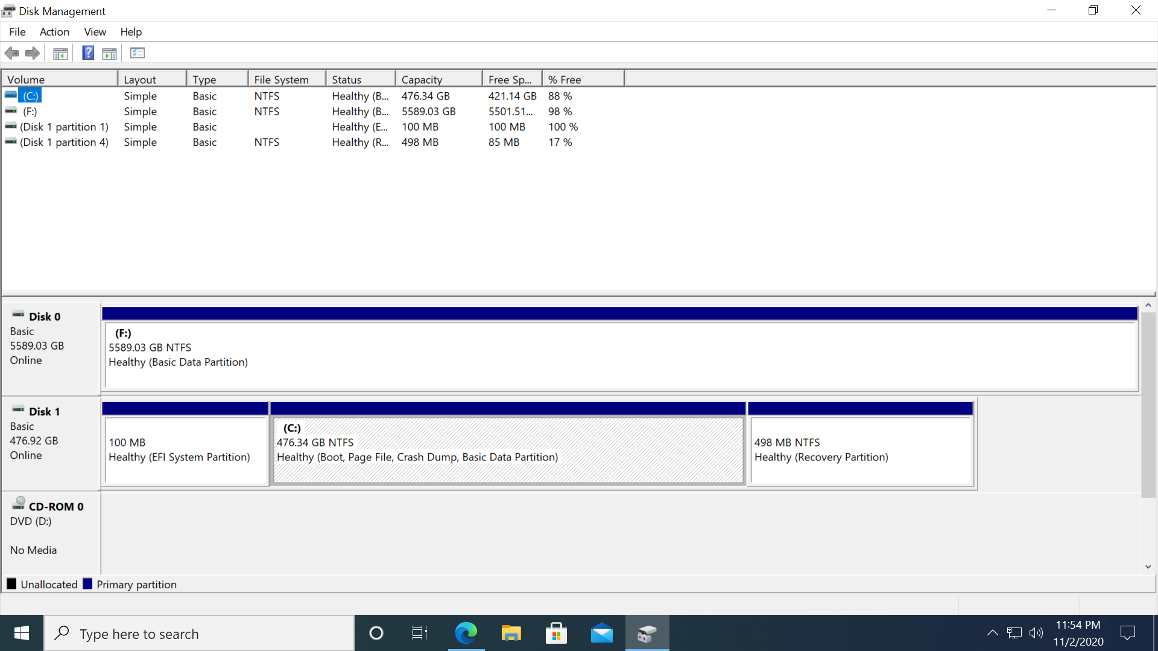Toggle the action pane visibility
This screenshot has height=651, width=1158.
click(109, 53)
